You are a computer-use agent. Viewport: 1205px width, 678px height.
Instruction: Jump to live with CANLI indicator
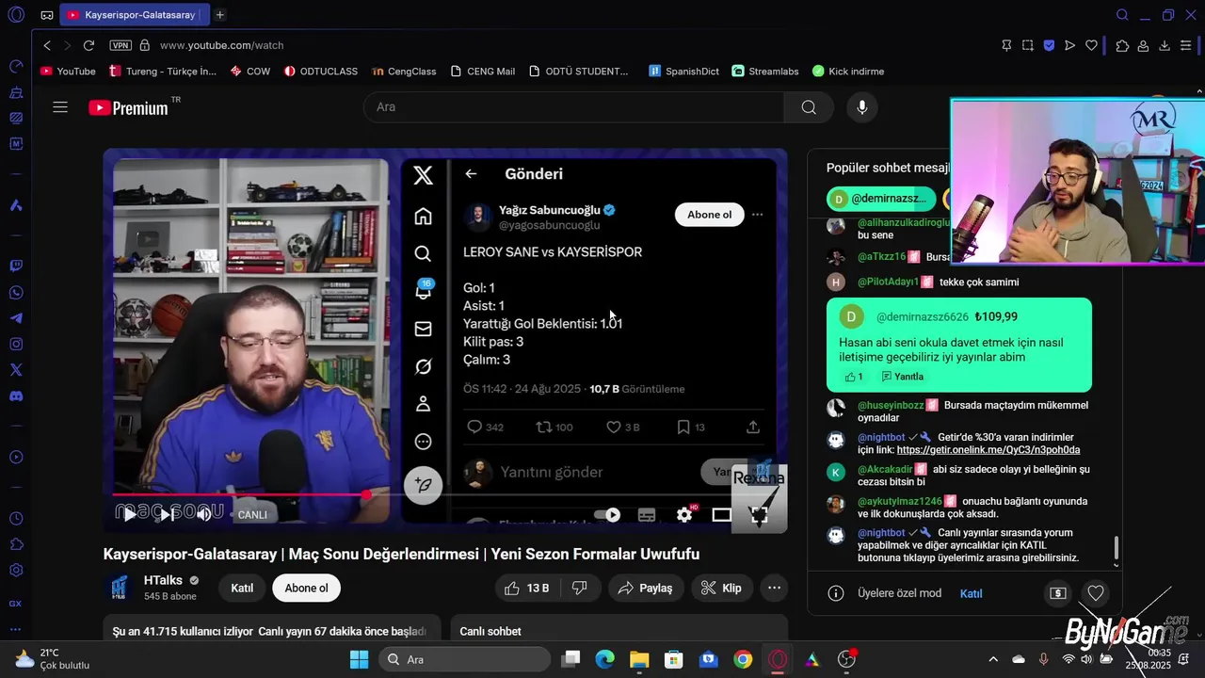[x=252, y=515]
